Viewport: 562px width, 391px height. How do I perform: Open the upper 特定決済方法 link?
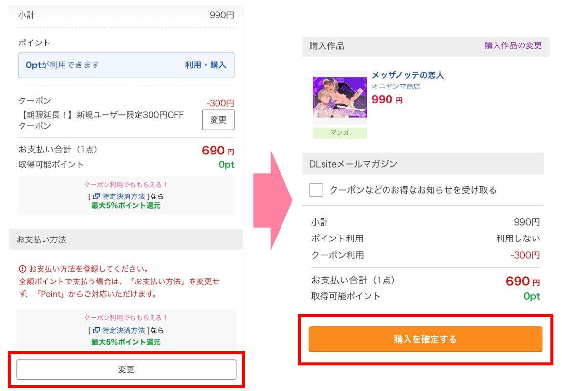[124, 196]
